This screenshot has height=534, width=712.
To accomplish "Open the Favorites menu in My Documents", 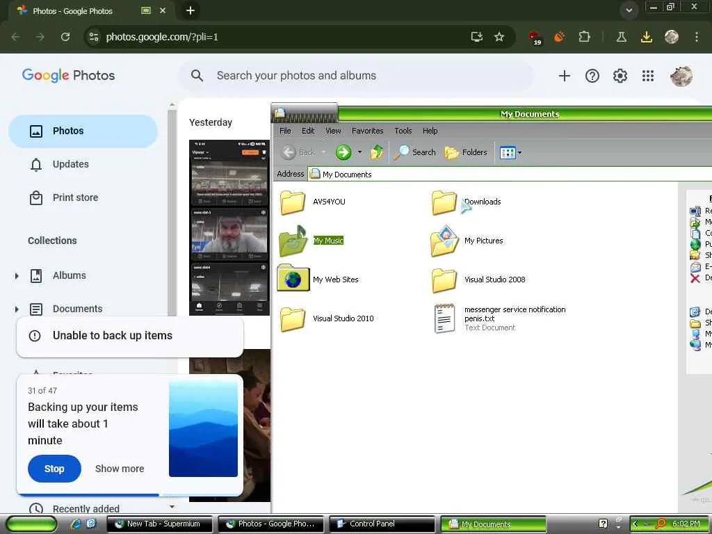I will (367, 131).
